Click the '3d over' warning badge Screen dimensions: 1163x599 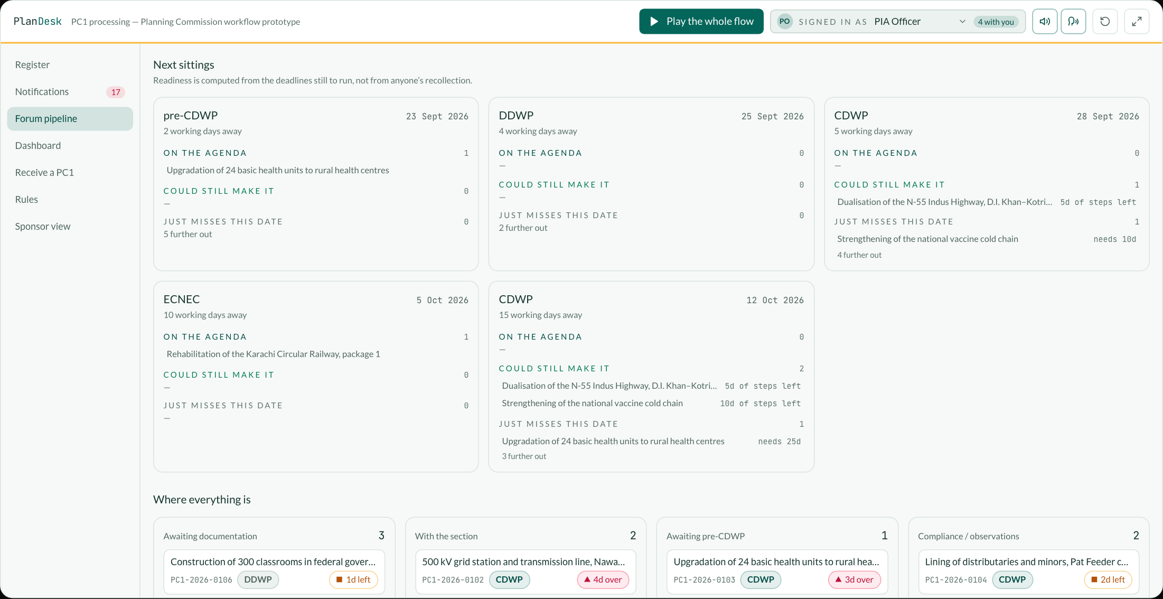click(854, 579)
